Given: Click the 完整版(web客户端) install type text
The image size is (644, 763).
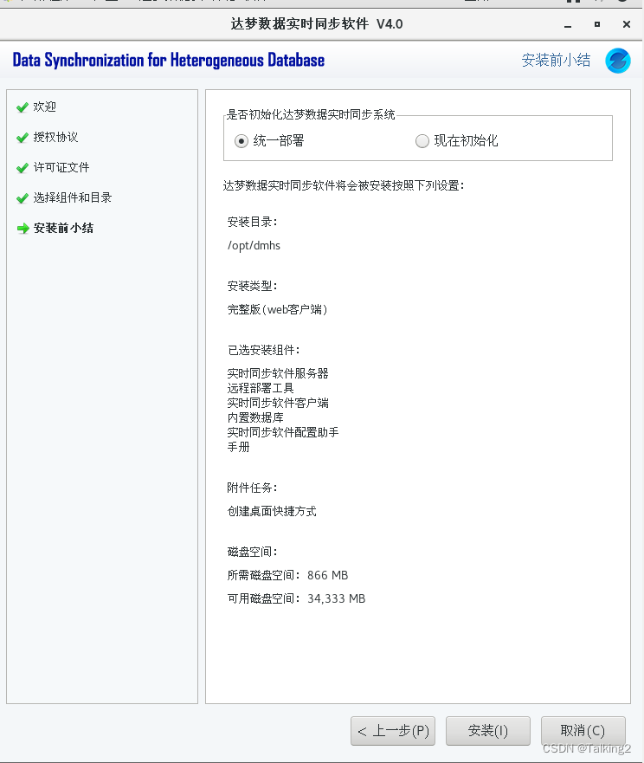Looking at the screenshot, I should [277, 309].
